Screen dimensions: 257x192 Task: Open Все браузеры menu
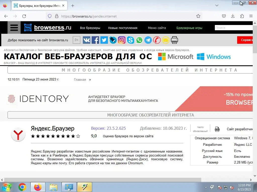click(90, 28)
